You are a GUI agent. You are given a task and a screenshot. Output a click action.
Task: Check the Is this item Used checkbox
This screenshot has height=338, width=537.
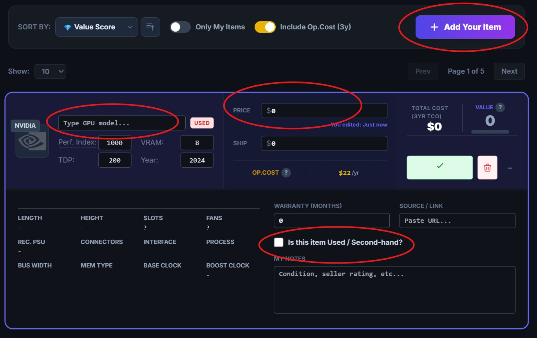278,242
